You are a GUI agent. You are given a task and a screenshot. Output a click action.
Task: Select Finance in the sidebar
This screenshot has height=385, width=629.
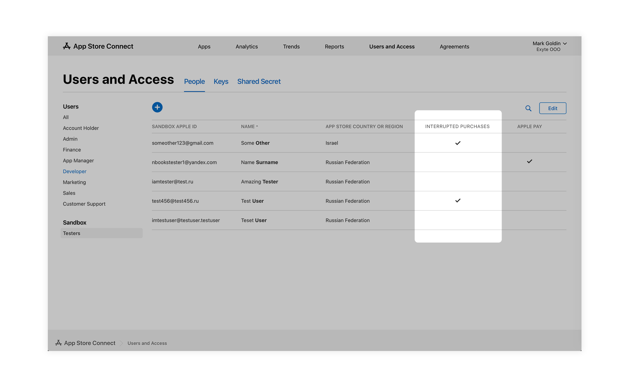point(72,150)
